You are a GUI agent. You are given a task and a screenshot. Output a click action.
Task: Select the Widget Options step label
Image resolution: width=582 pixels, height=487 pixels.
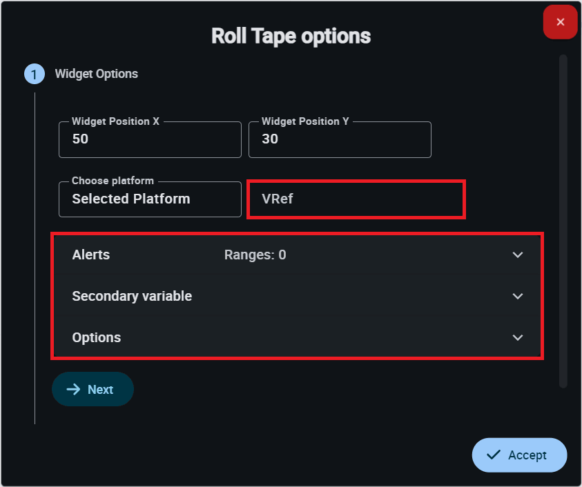pos(97,74)
